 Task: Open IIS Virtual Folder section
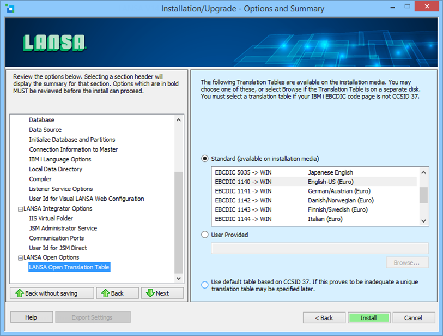(x=51, y=218)
